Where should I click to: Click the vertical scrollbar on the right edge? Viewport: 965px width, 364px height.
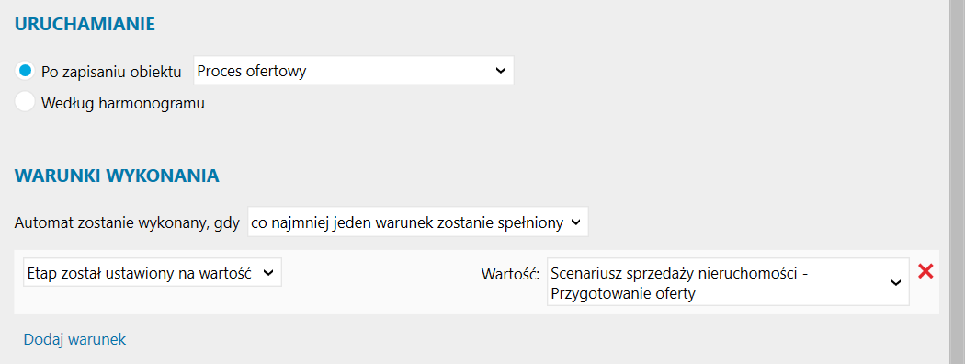[x=957, y=182]
